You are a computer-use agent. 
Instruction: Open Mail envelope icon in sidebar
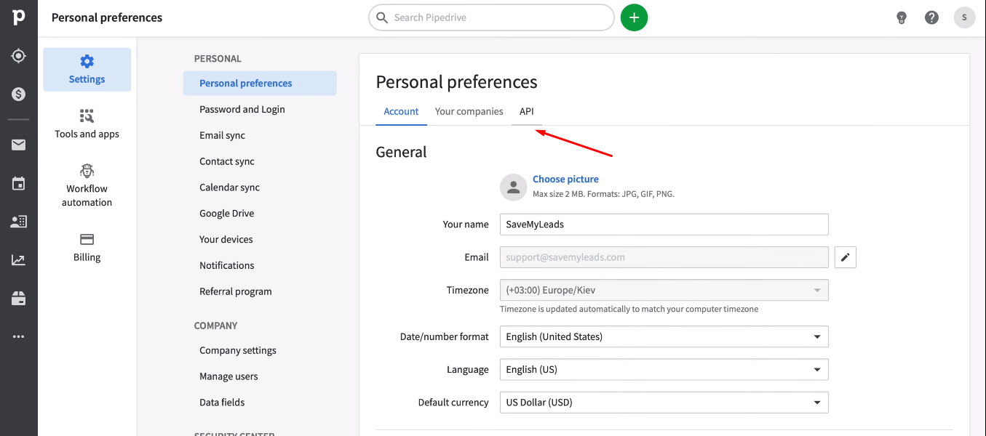tap(19, 145)
